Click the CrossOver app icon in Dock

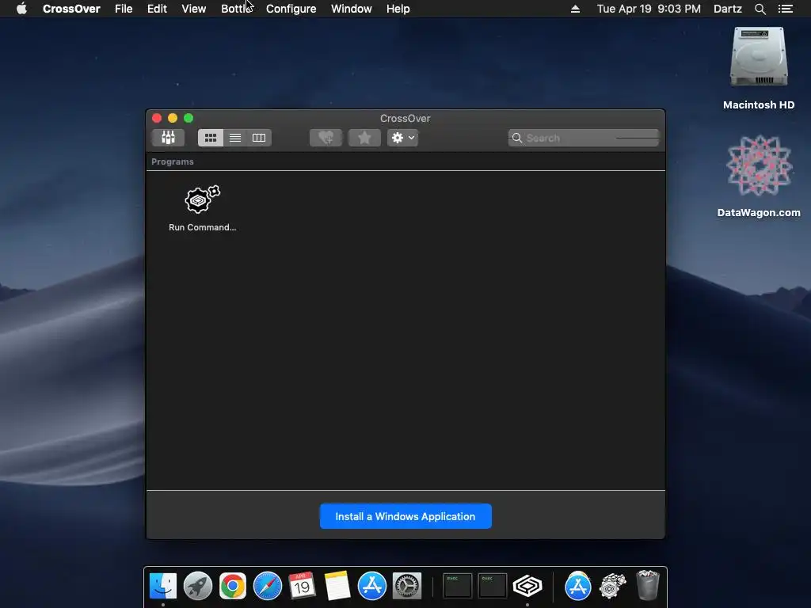point(527,586)
